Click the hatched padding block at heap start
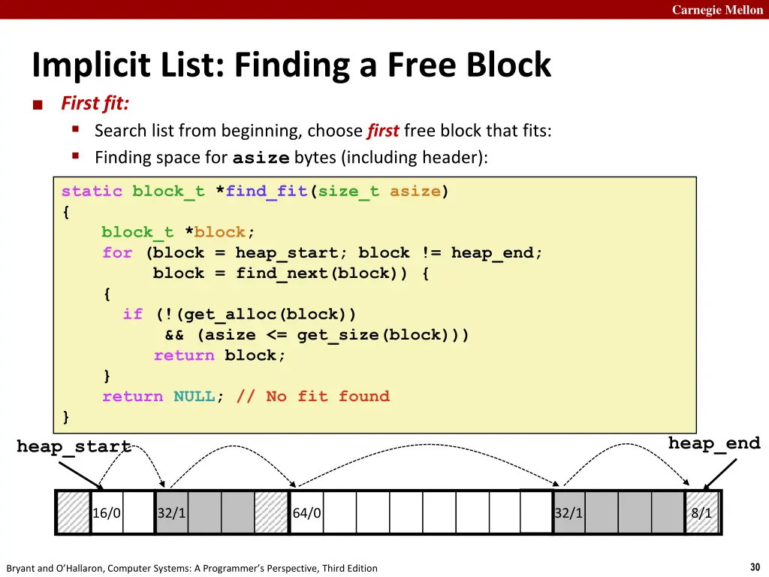Screen dimensions: 769x577 (x=74, y=512)
